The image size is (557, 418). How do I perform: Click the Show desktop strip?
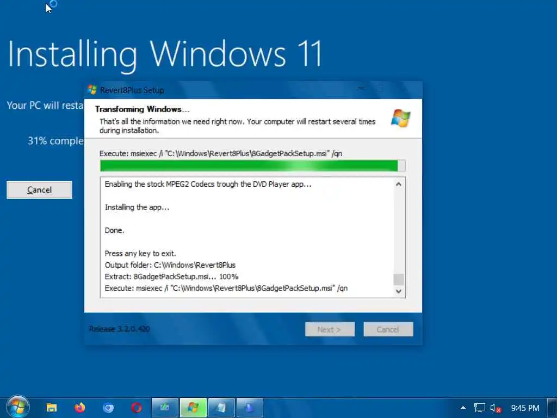tap(552, 408)
